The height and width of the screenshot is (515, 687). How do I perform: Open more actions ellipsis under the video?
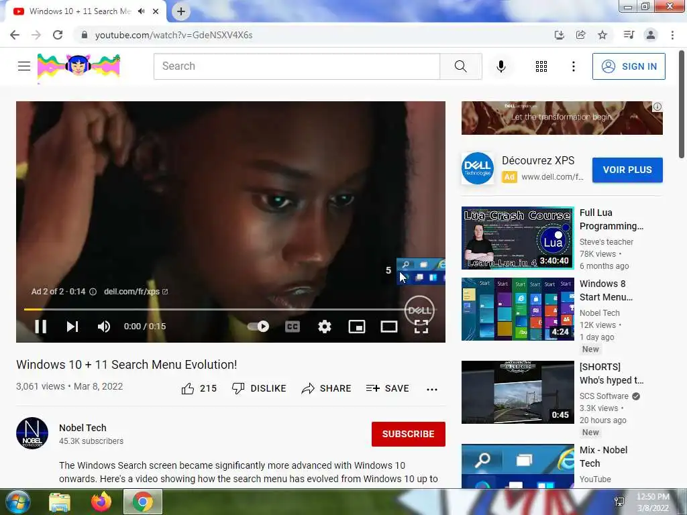point(432,389)
